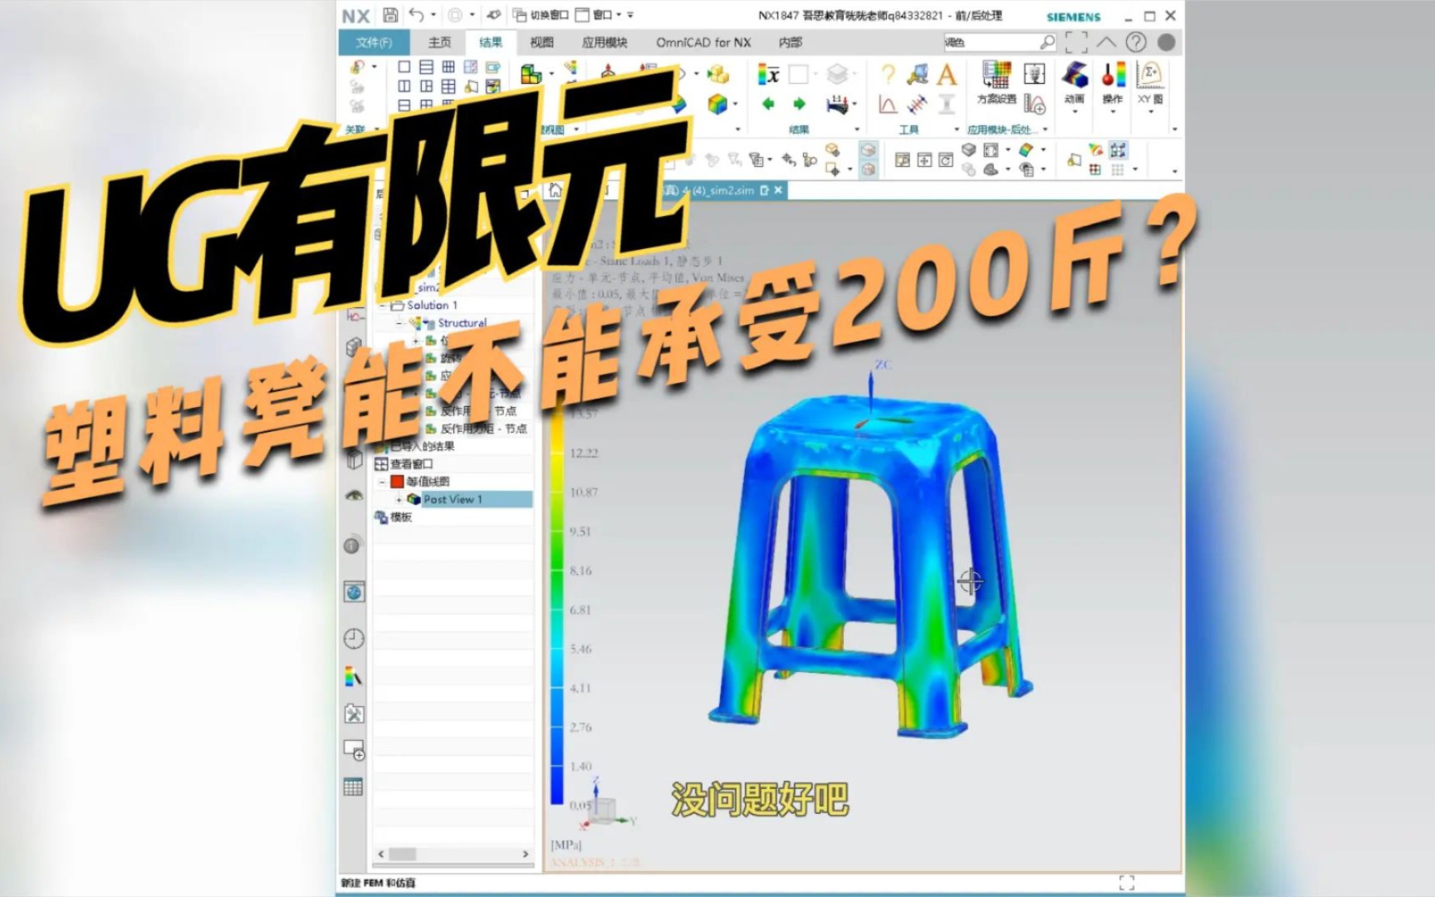The image size is (1435, 897).
Task: Open the tools roles sidebar tab
Action: tap(354, 713)
